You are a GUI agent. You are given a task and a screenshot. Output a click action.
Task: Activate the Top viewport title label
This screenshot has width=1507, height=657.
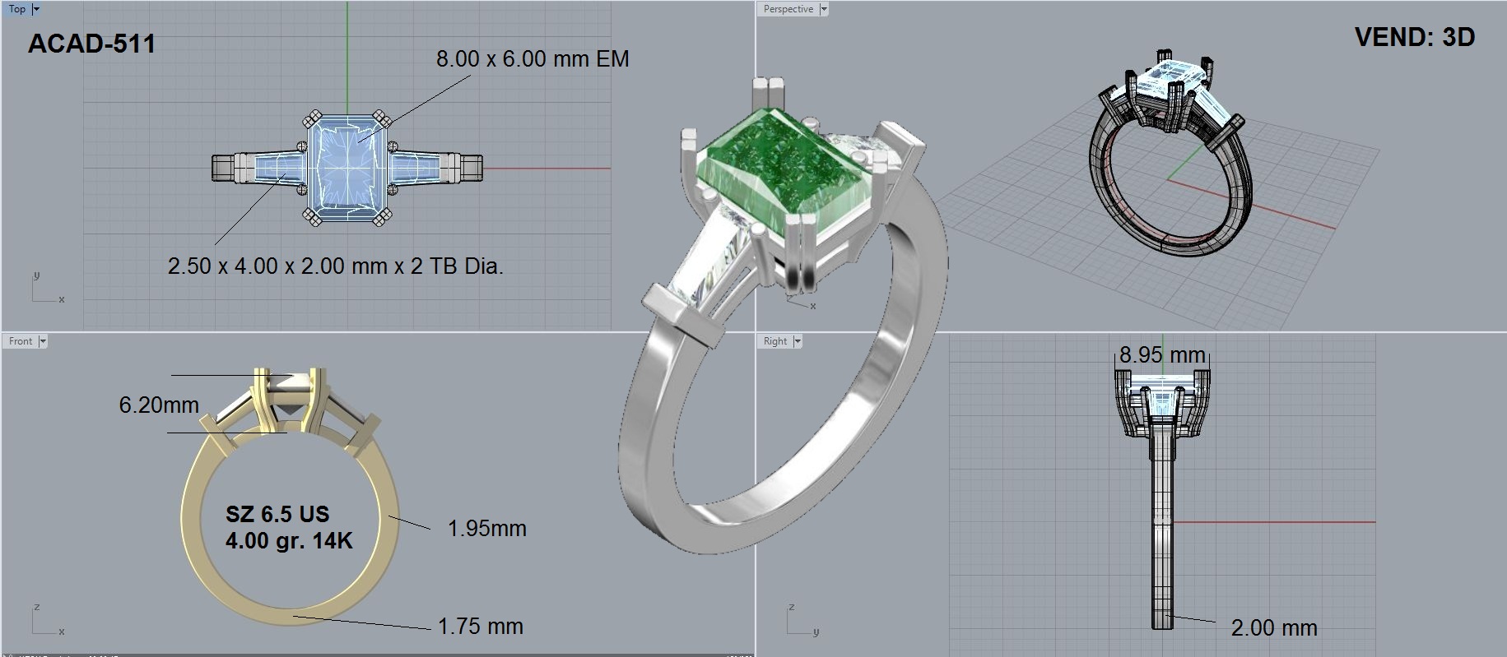coord(17,9)
